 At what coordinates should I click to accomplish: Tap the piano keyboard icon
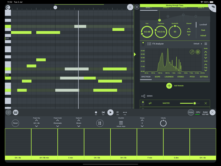[x=16, y=113]
